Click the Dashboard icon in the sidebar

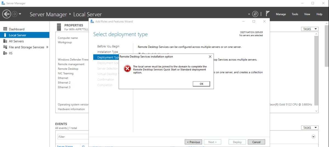click(x=5, y=29)
